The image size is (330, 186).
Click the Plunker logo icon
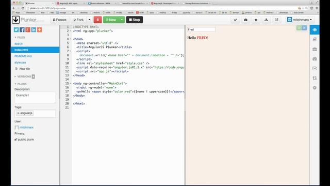click(x=16, y=20)
